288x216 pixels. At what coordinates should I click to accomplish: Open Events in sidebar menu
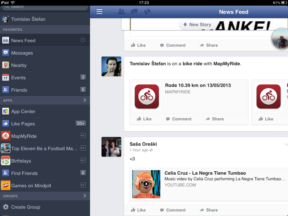click(x=45, y=78)
